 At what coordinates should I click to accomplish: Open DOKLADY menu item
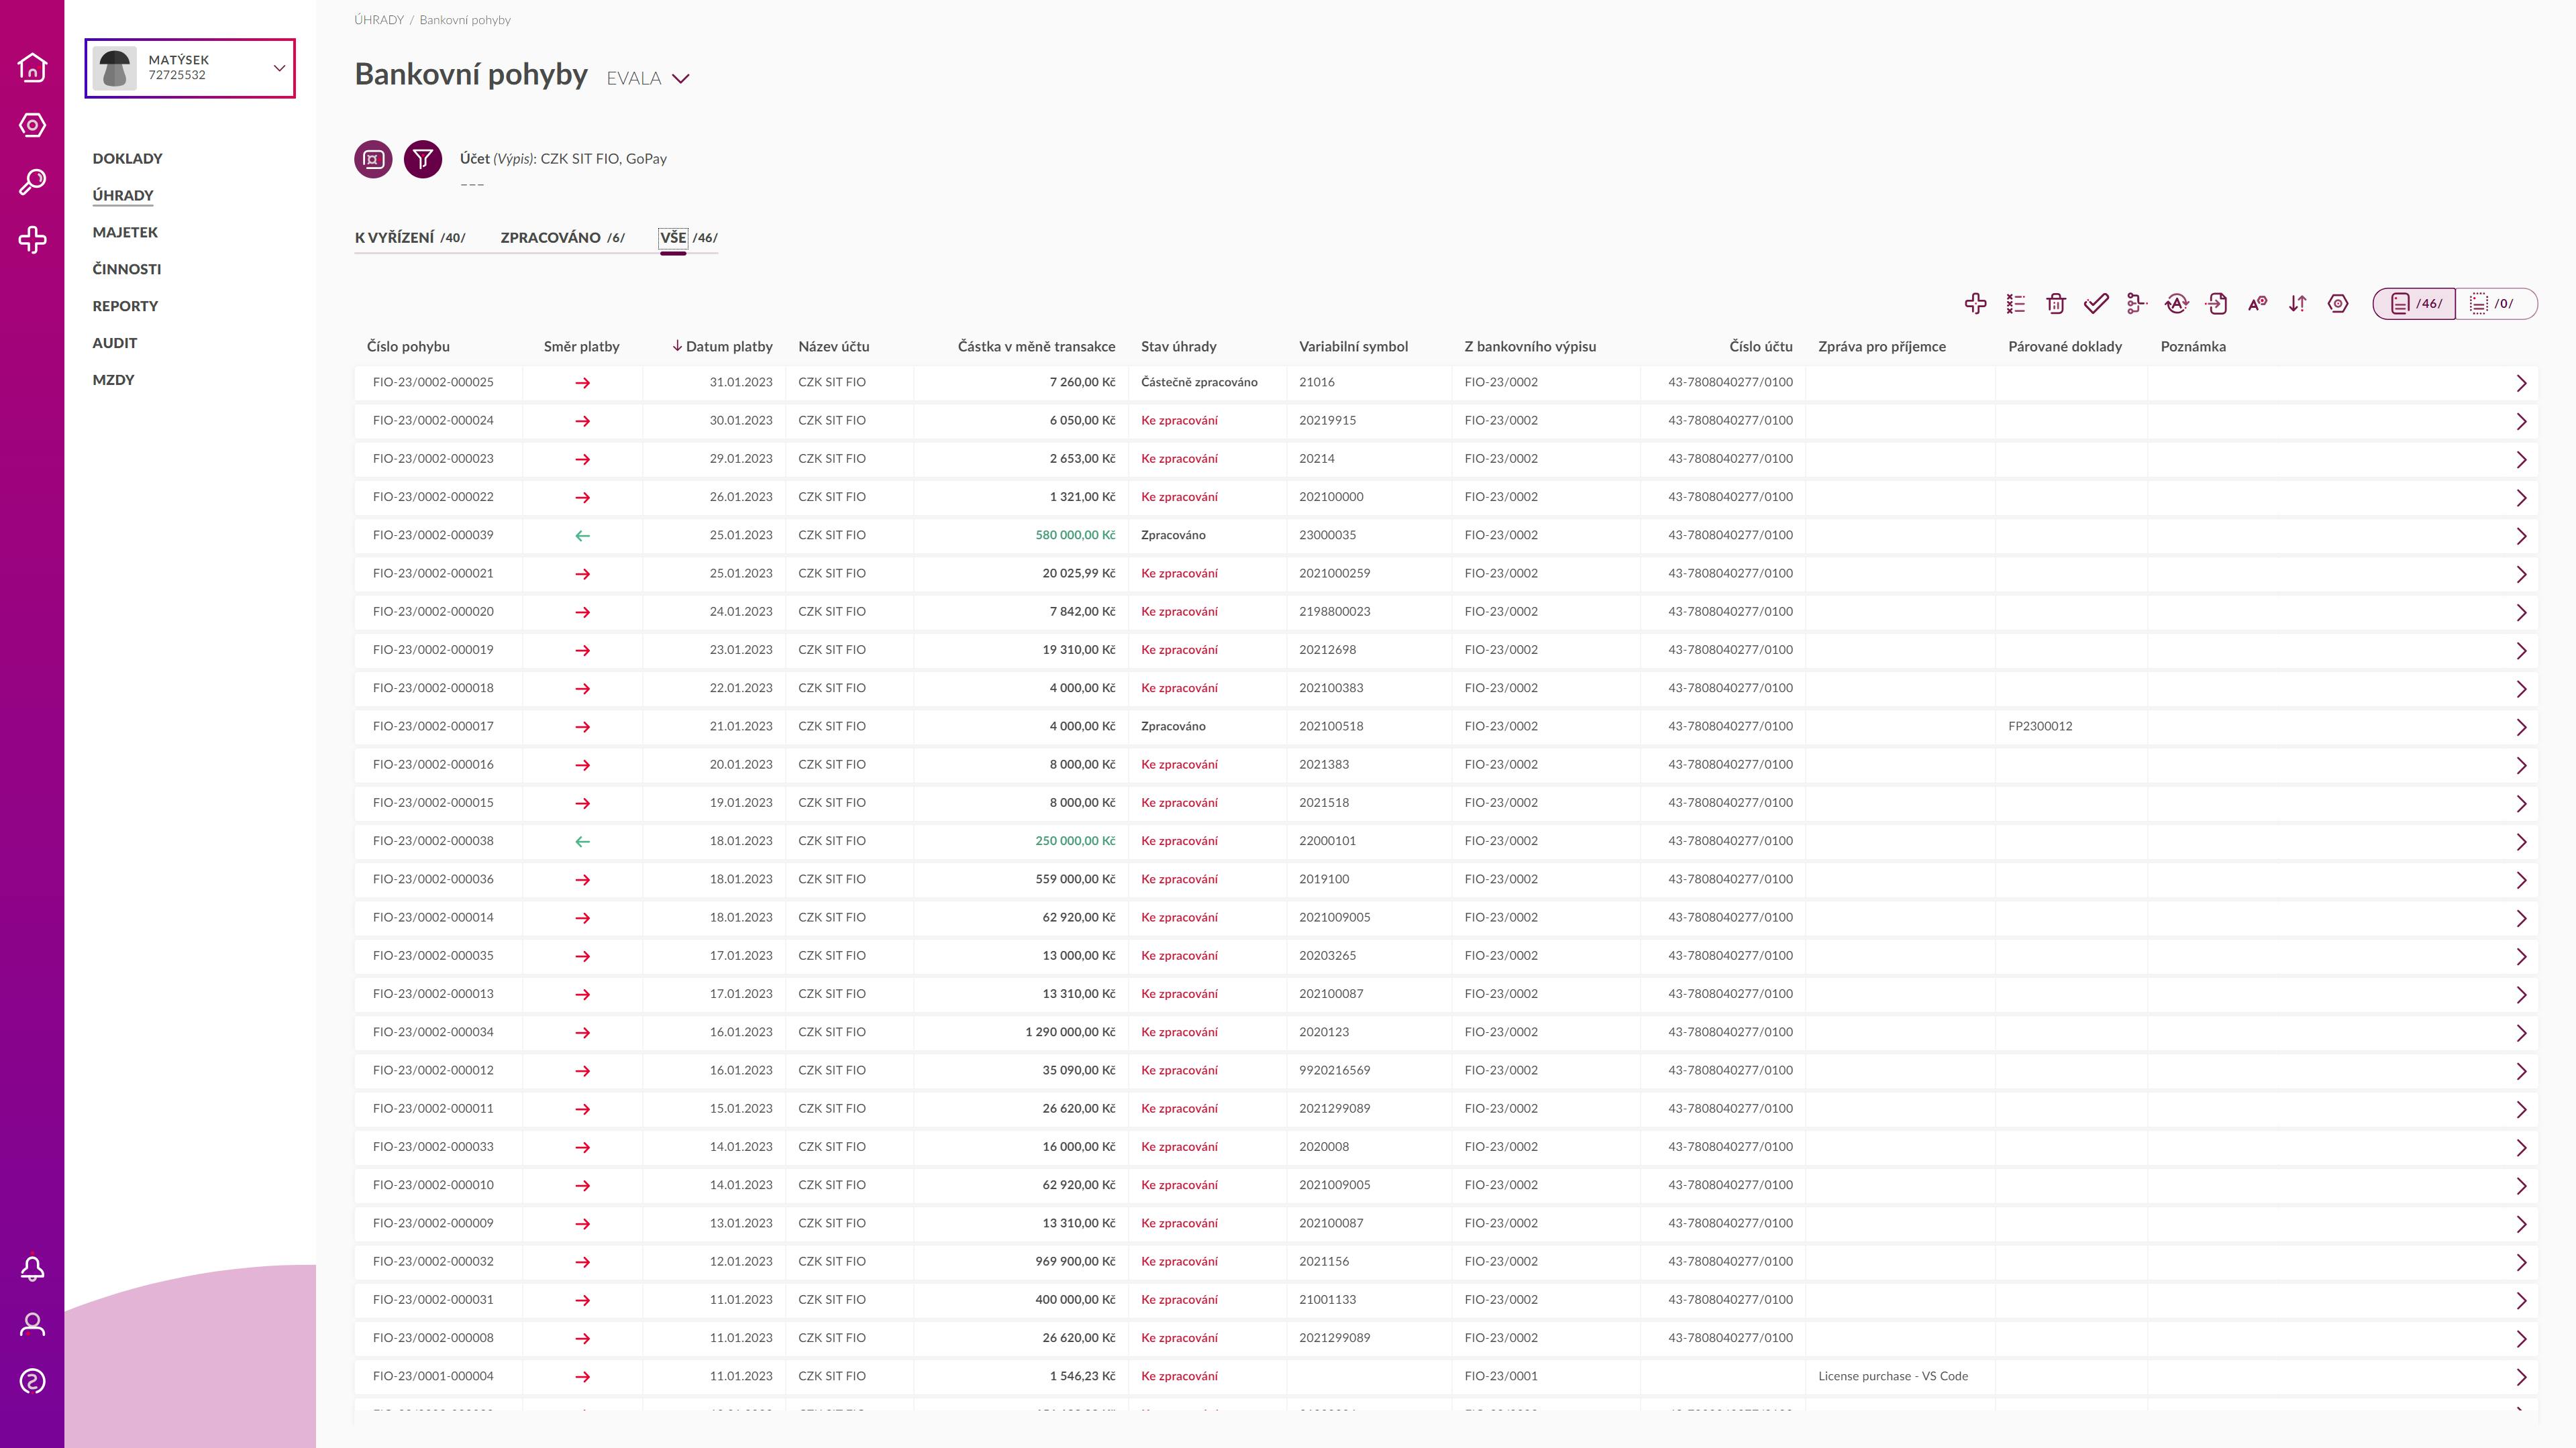pyautogui.click(x=127, y=159)
